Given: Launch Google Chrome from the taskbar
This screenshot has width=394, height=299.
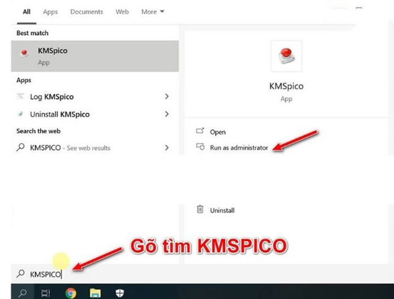Looking at the screenshot, I should tap(71, 293).
